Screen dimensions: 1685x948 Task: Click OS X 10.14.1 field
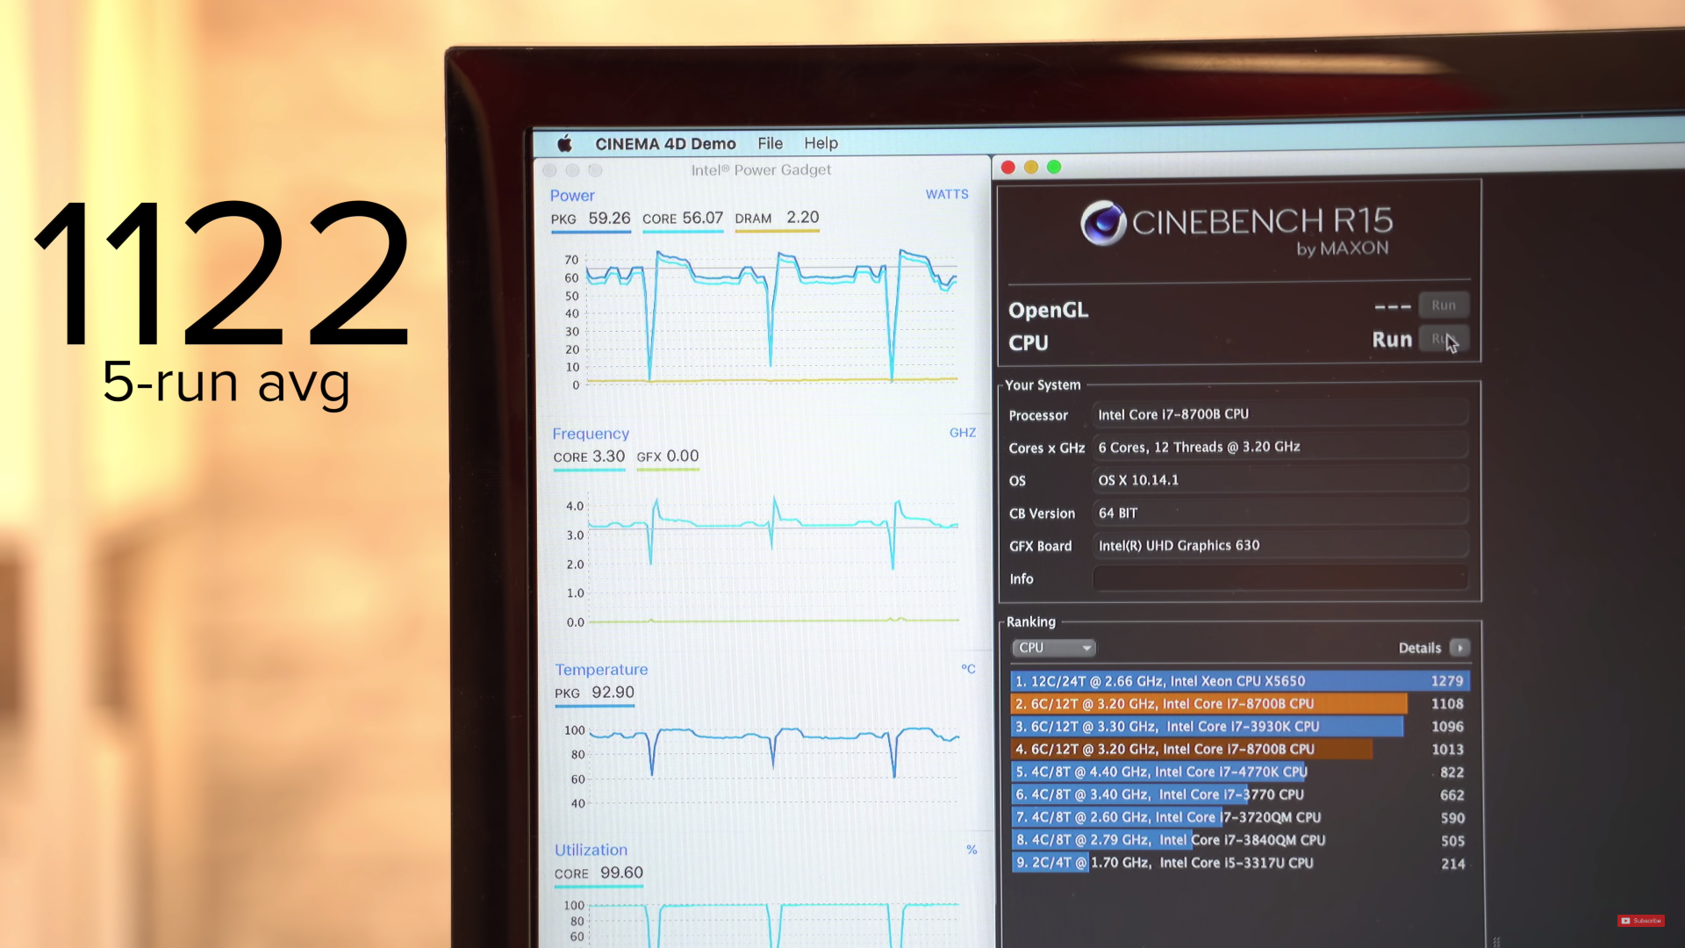click(1280, 480)
